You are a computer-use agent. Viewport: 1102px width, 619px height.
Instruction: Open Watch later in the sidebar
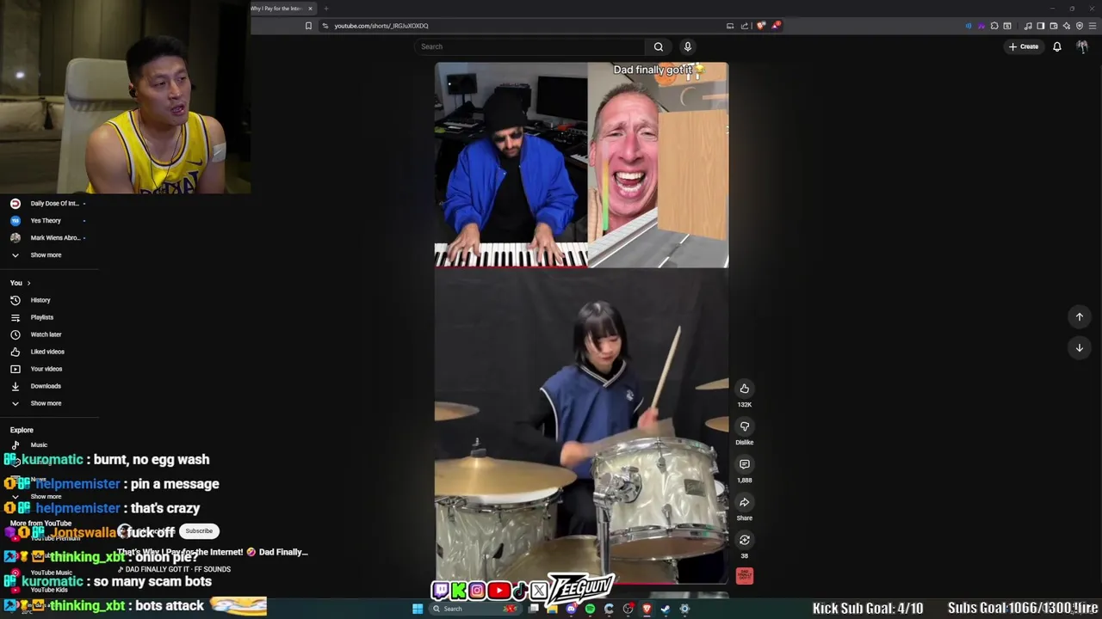tap(46, 334)
